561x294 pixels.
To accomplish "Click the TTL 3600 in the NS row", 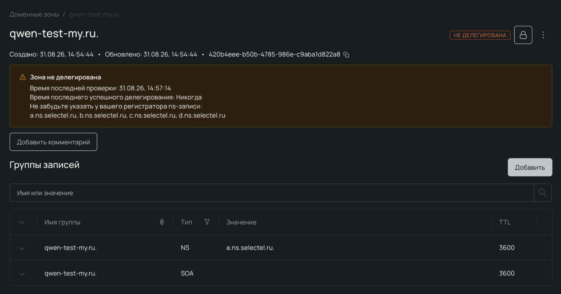I will coord(507,248).
